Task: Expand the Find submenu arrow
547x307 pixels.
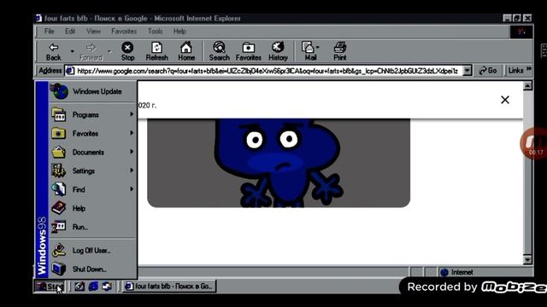Action: pos(132,189)
